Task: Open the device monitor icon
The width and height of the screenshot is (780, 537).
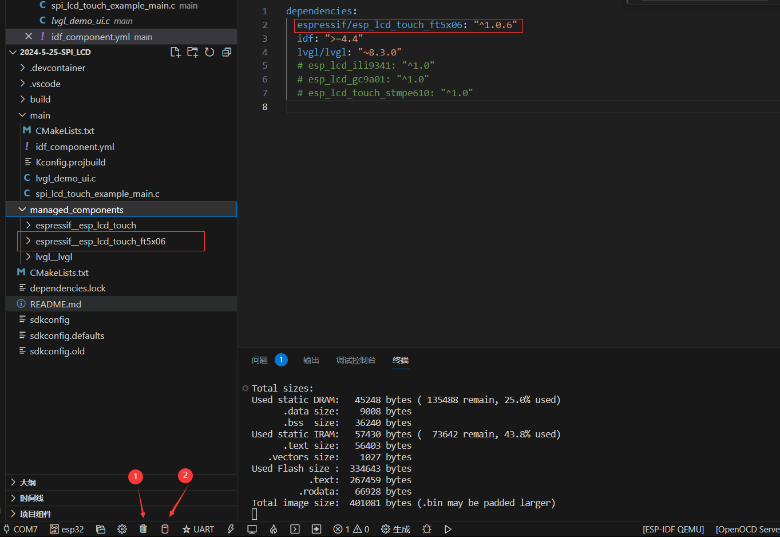Action: [x=252, y=529]
